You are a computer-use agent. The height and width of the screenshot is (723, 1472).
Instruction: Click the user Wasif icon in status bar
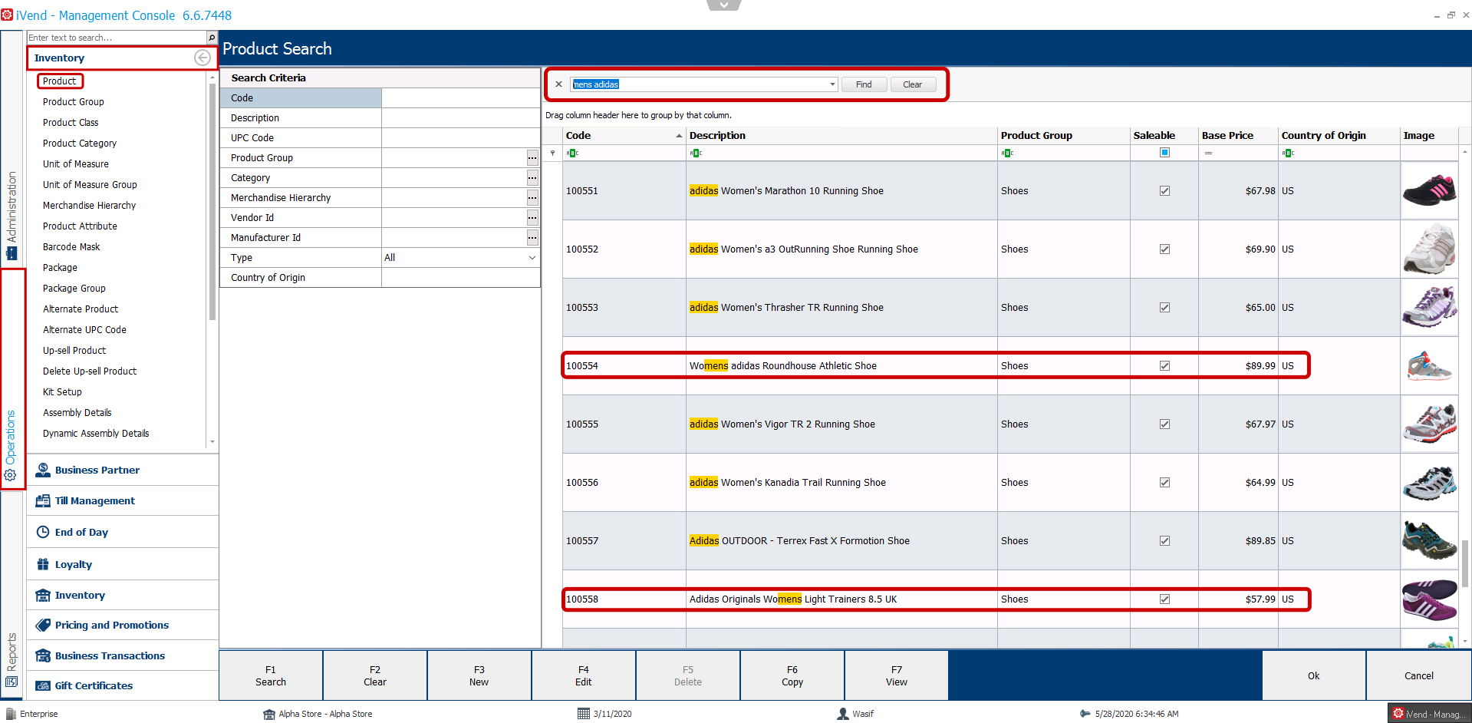point(843,714)
